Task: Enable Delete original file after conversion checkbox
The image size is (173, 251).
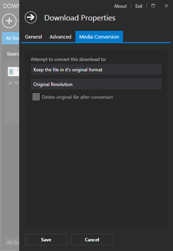Action: click(36, 97)
